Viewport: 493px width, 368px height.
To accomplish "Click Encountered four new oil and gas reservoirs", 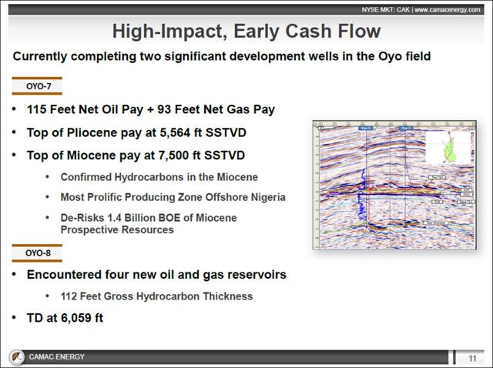I will point(156,275).
